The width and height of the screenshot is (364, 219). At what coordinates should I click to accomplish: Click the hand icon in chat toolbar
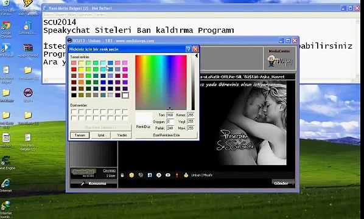(122, 175)
